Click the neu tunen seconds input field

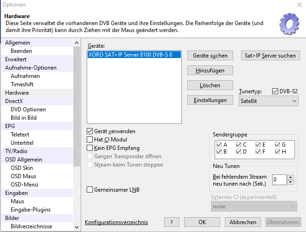pyautogui.click(x=280, y=180)
